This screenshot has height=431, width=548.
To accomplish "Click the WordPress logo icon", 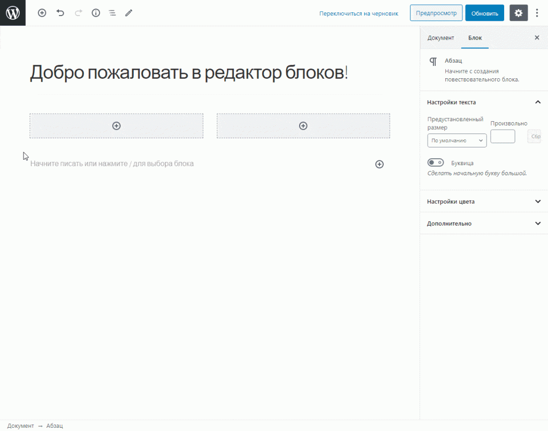I will (12, 12).
